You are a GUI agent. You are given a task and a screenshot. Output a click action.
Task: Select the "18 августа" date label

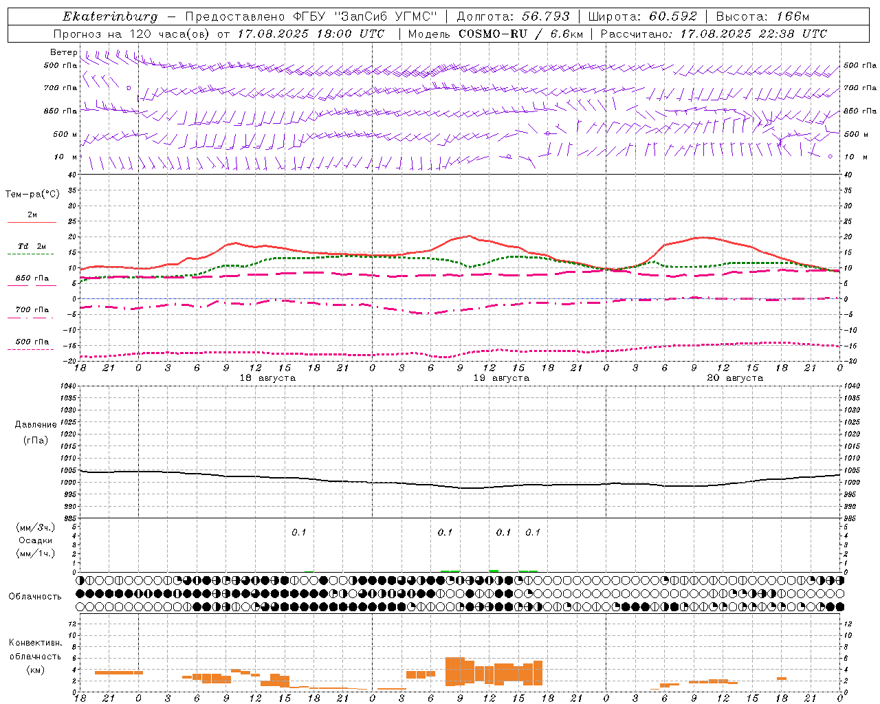pyautogui.click(x=267, y=378)
